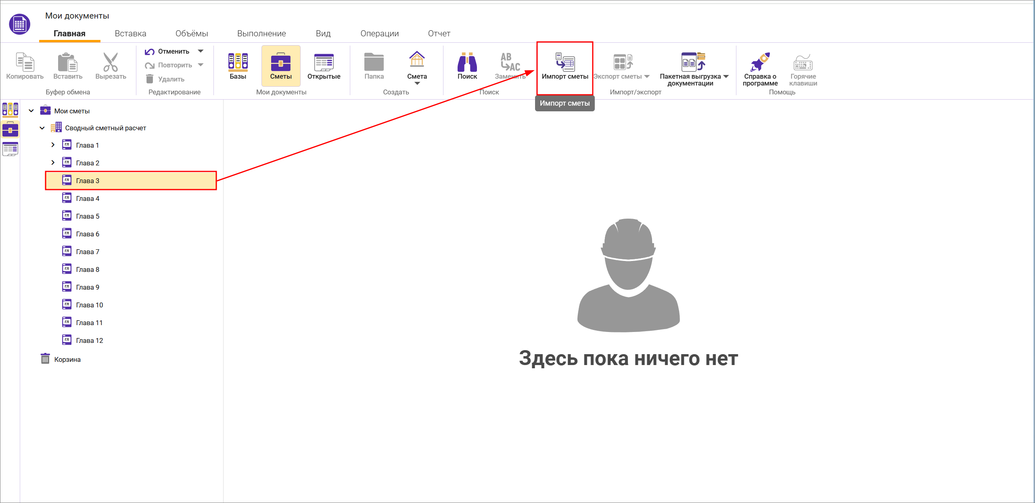Open the Корзина trash item
1035x503 pixels.
pyautogui.click(x=67, y=359)
